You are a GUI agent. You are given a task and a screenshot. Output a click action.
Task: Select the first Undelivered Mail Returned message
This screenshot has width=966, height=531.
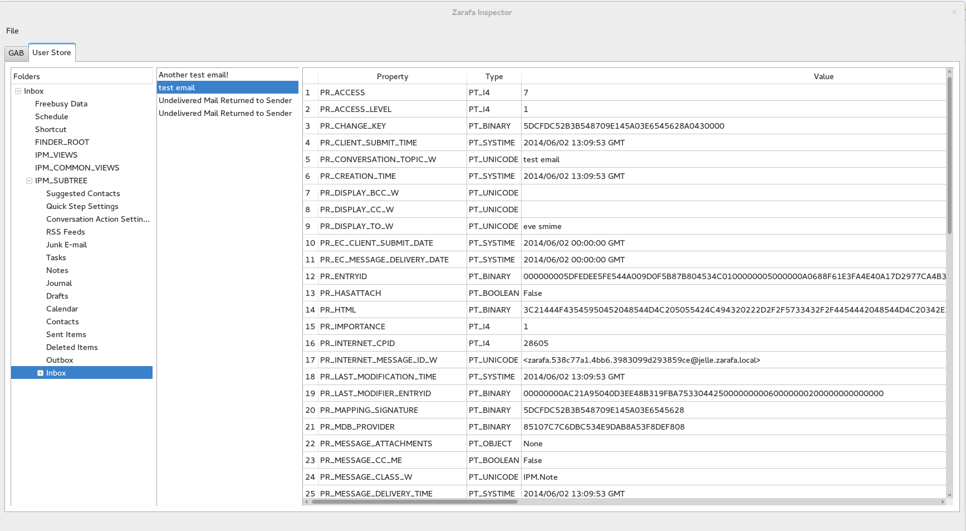(228, 100)
